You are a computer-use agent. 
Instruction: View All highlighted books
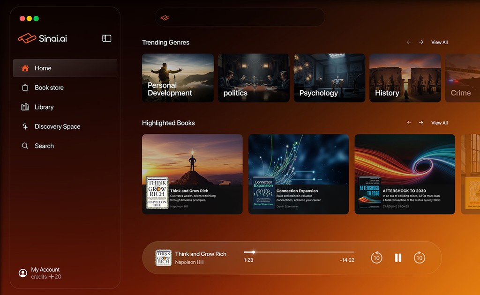click(439, 123)
